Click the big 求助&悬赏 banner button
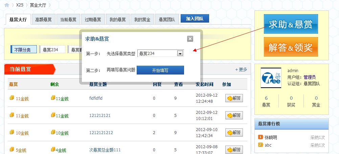The image size is (339, 154). [291, 24]
